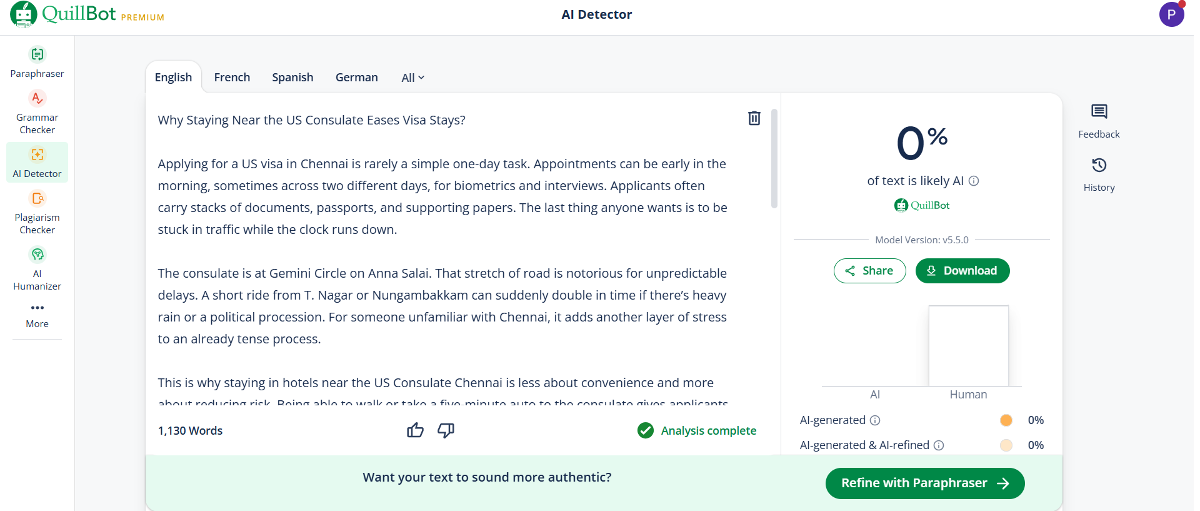Click pale AI-refined color swatch

[x=1006, y=445]
